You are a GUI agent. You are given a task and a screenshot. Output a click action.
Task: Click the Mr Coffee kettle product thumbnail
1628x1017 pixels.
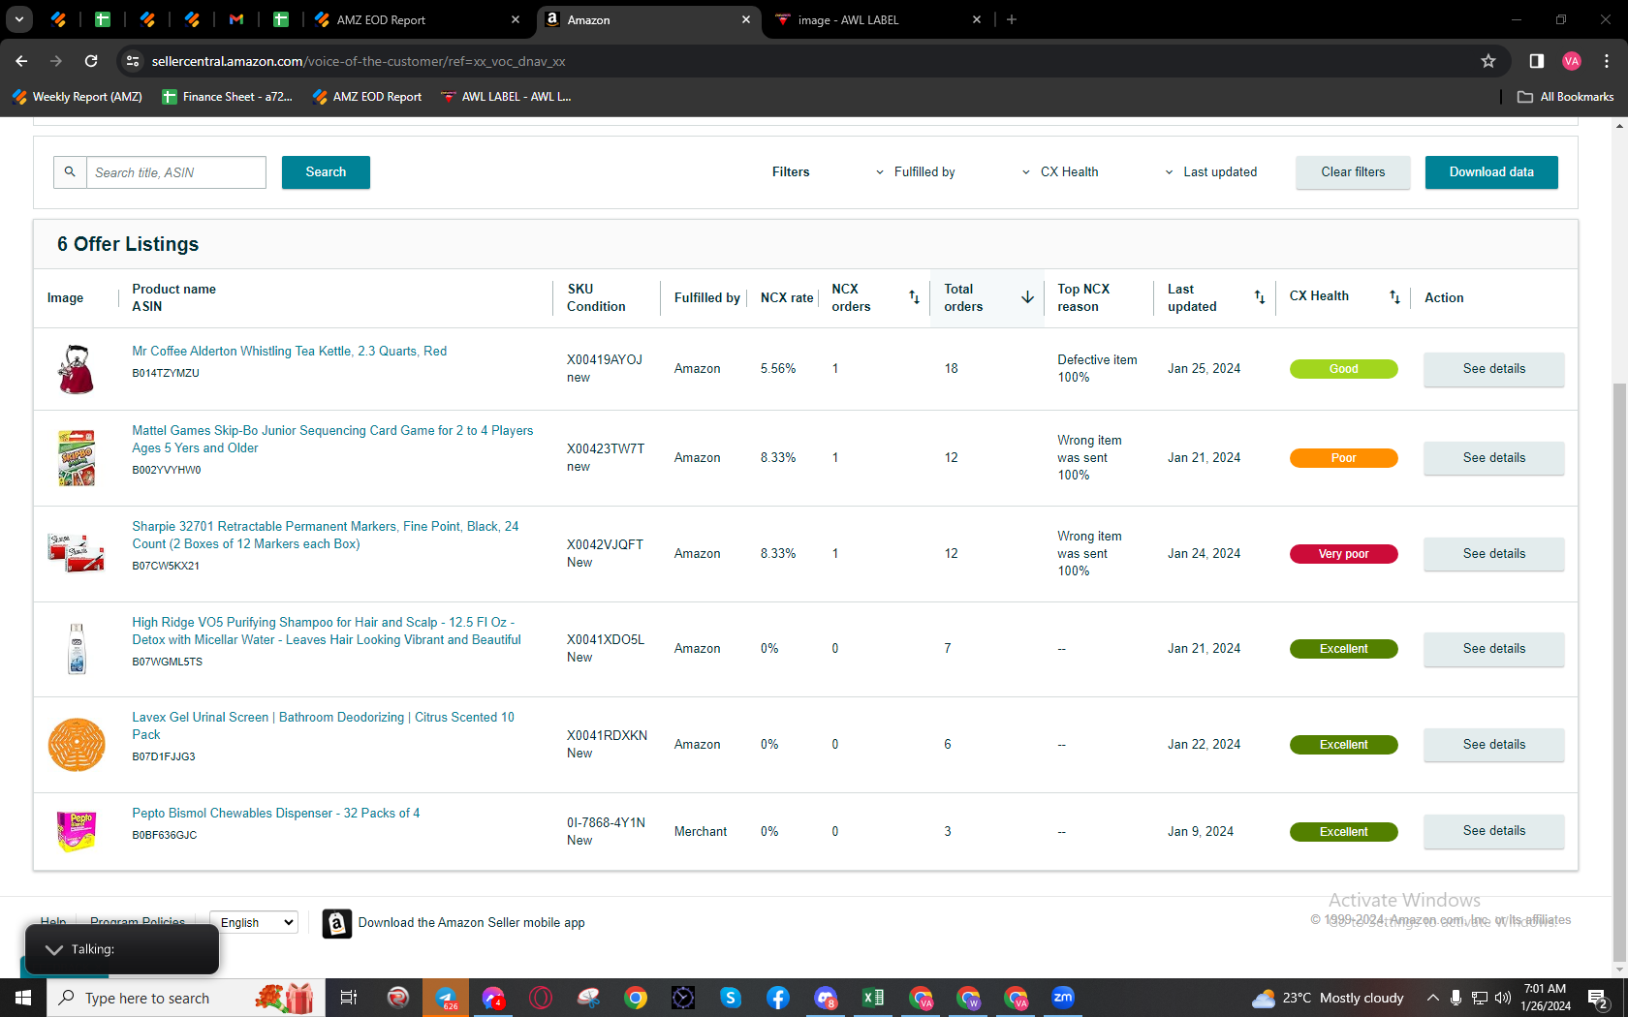point(77,369)
